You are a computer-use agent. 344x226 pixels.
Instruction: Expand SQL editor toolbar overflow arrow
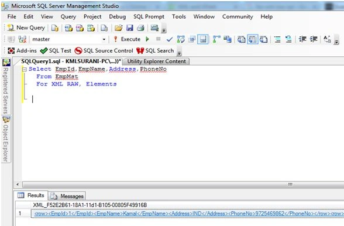[x=336, y=41]
